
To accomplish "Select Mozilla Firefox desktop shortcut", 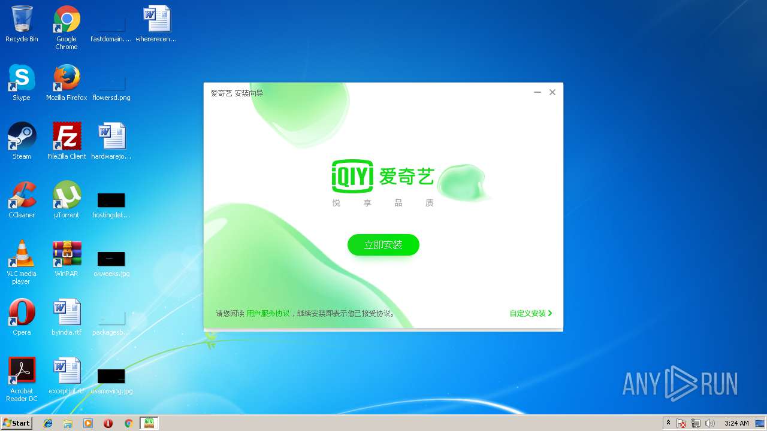I will 67,83.
